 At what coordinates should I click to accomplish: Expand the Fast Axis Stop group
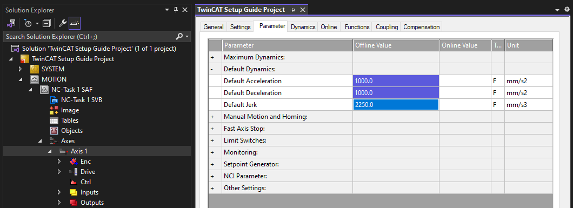(212, 129)
